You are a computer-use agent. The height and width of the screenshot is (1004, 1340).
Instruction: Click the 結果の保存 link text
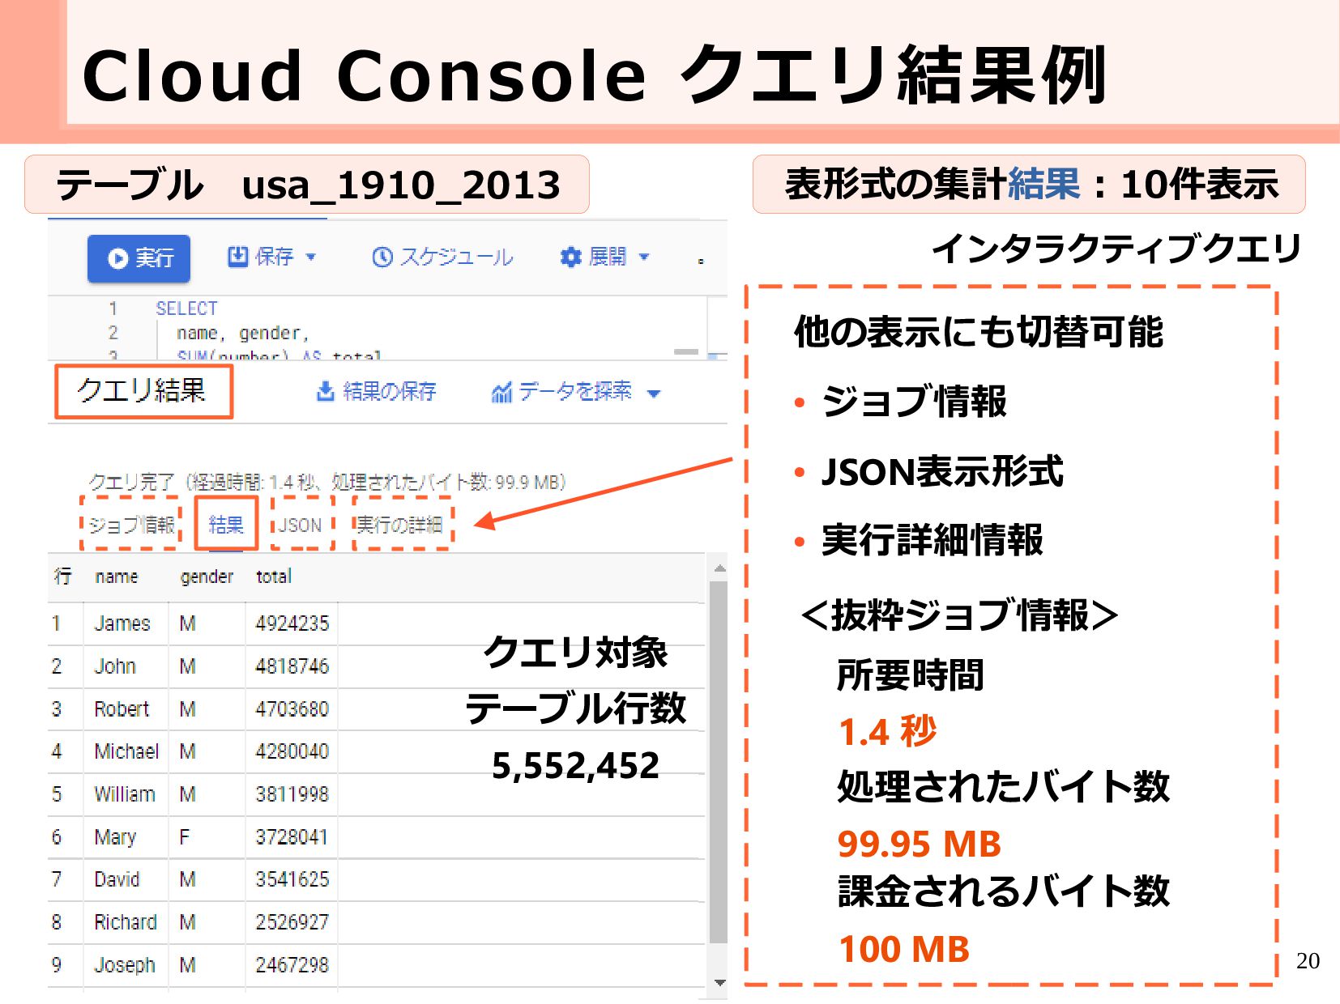(x=390, y=392)
